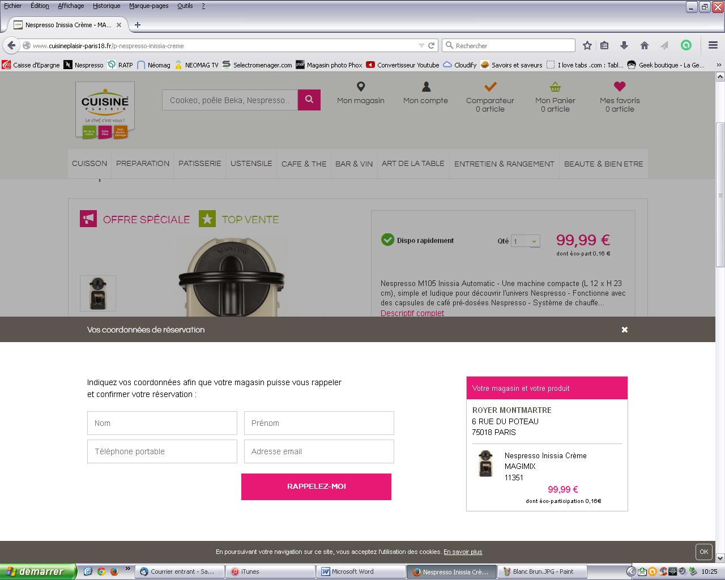Open Caisse d'Epargne bookmark
The width and height of the screenshot is (725, 580).
[31, 65]
